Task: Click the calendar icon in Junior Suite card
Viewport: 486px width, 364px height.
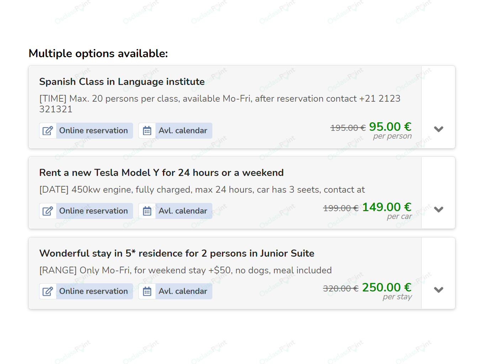Action: pos(147,291)
